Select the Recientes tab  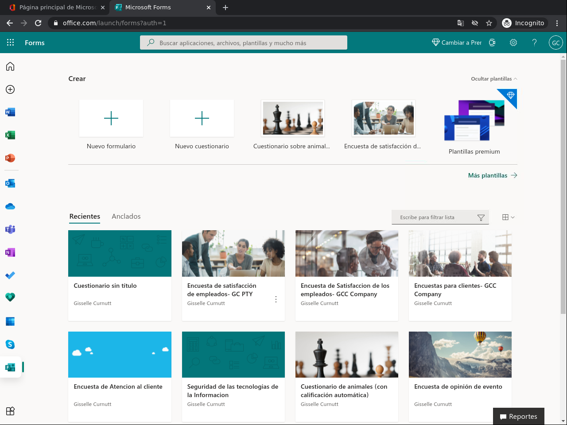click(85, 216)
